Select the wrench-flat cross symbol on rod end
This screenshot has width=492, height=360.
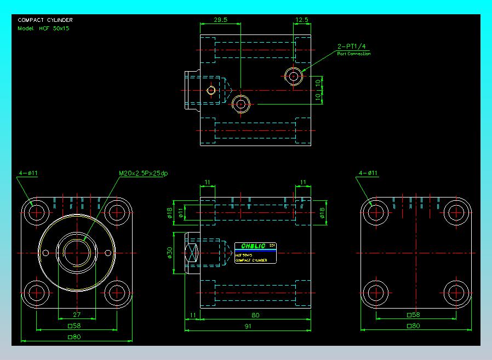pyautogui.click(x=192, y=253)
